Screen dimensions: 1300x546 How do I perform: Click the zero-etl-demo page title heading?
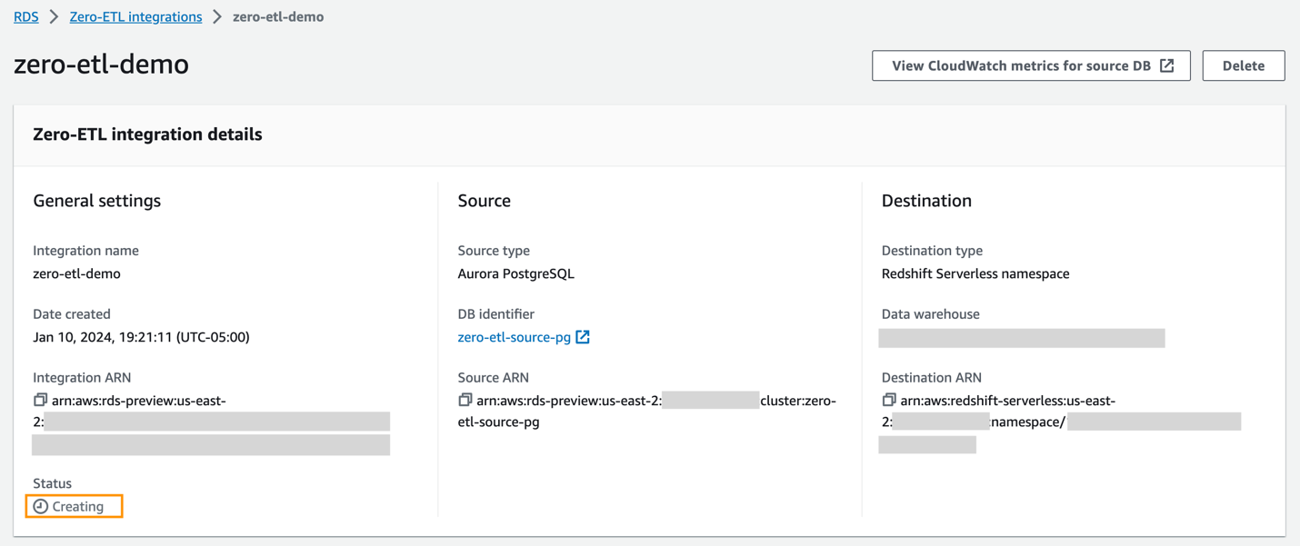102,65
